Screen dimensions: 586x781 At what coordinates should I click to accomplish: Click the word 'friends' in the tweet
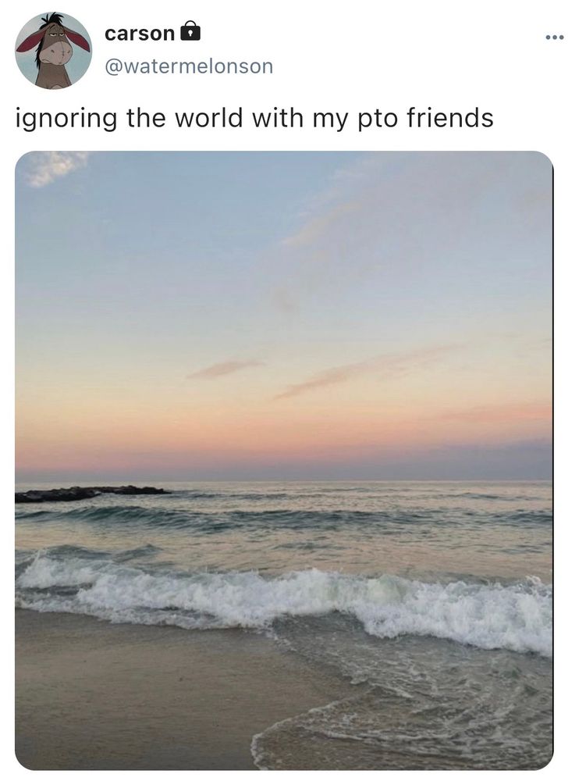point(449,118)
